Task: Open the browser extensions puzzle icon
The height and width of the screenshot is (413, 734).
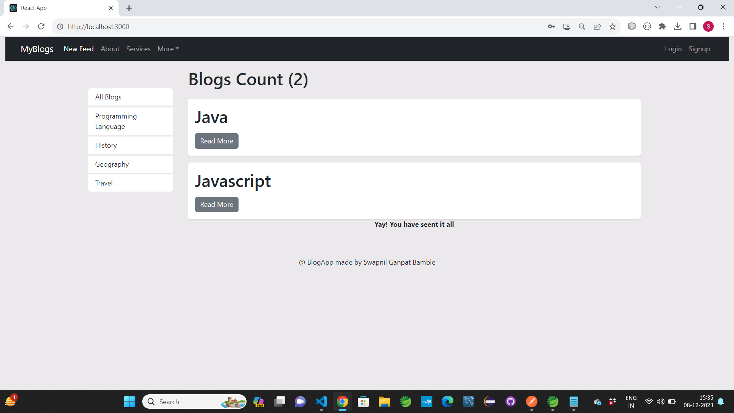Action: tap(662, 26)
